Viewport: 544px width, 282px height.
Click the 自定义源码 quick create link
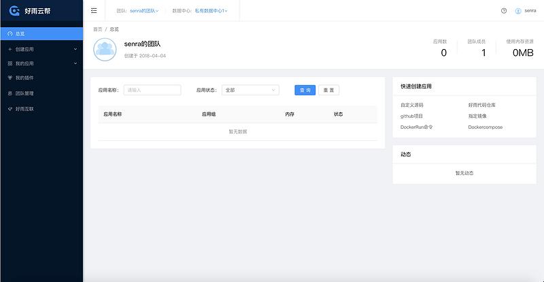point(412,105)
